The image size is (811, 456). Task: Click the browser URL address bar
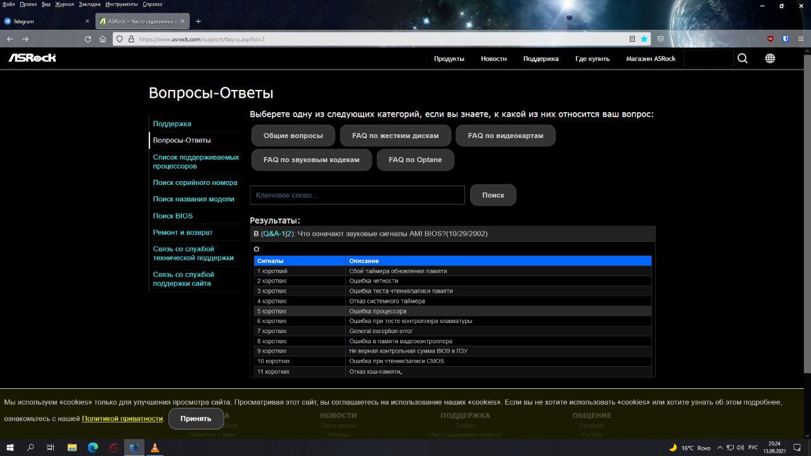(380, 39)
